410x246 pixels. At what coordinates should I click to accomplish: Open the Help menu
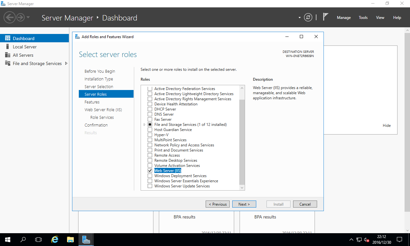click(x=397, y=18)
